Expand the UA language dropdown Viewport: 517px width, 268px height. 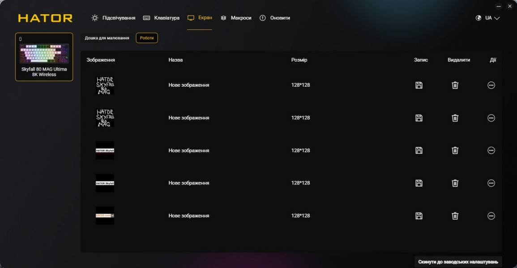pyautogui.click(x=488, y=18)
